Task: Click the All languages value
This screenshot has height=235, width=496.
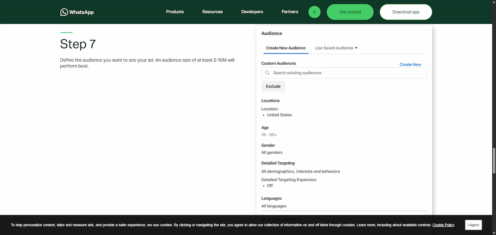Action: pyautogui.click(x=274, y=206)
